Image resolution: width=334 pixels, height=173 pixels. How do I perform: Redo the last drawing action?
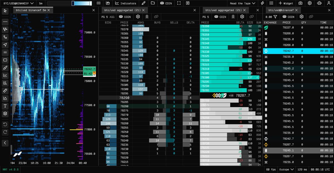point(5,132)
